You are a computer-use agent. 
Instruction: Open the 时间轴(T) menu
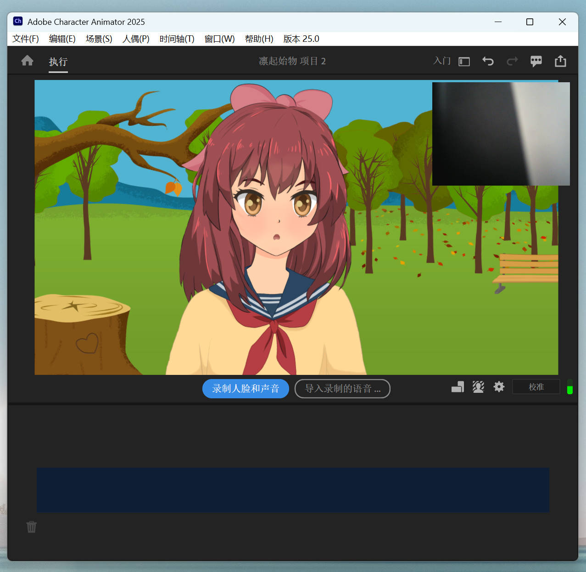click(x=177, y=39)
